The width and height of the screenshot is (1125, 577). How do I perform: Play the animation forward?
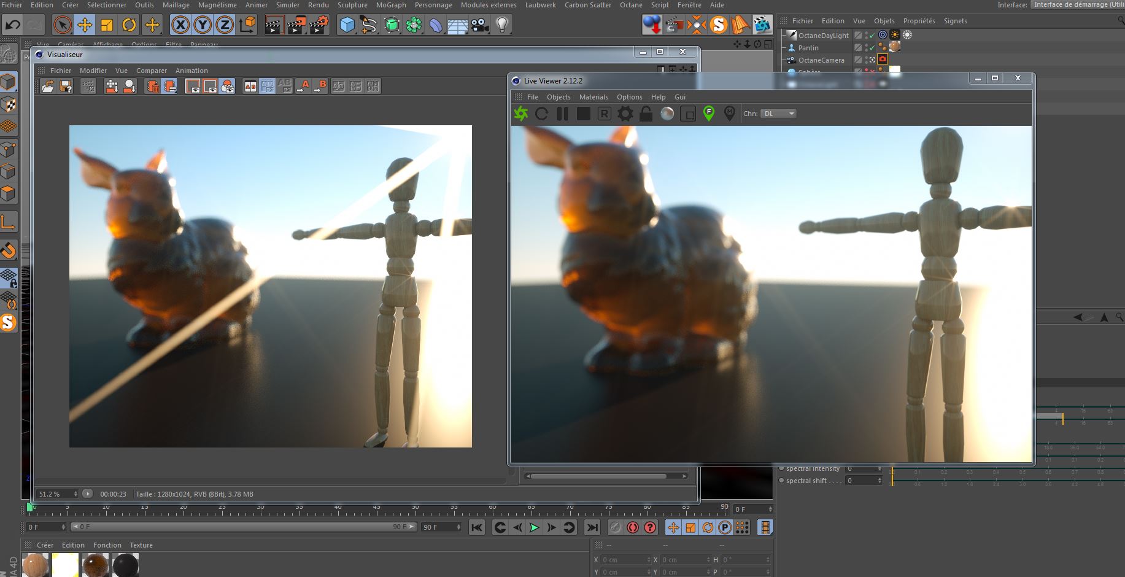(x=535, y=527)
